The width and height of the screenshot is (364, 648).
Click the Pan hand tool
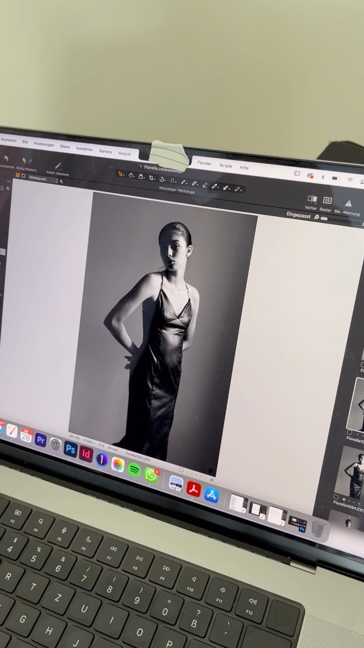click(131, 175)
